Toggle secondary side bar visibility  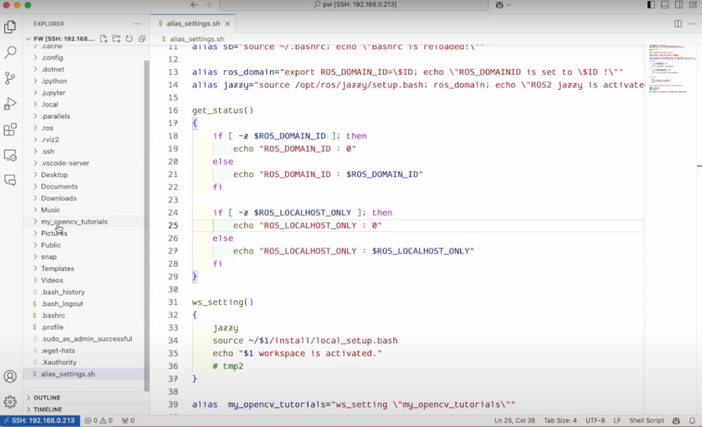[679, 5]
